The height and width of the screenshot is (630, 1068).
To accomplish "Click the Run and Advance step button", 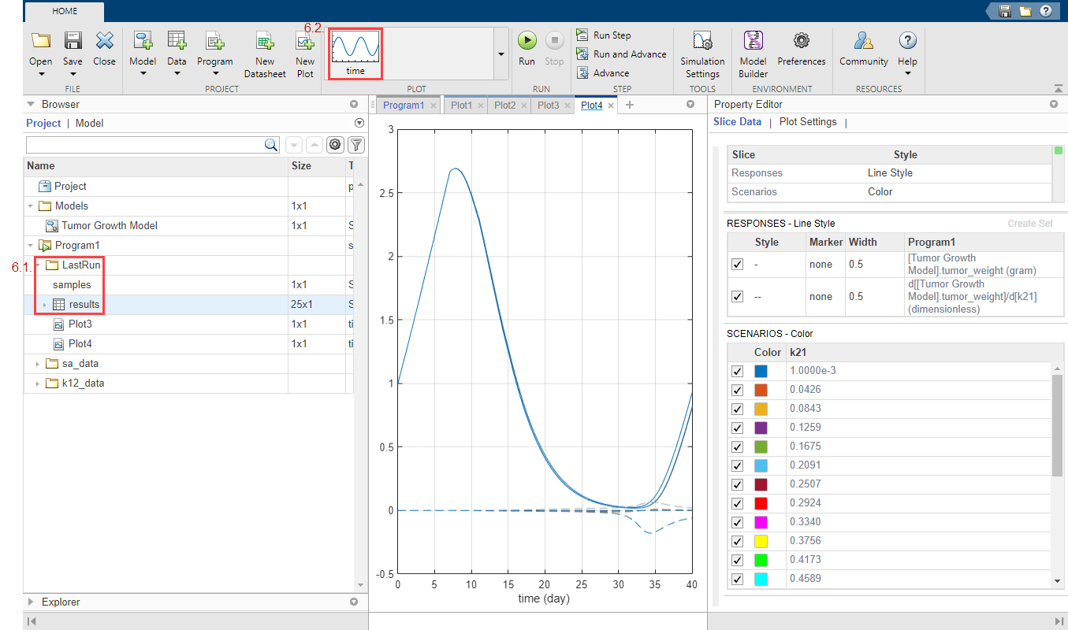I will (x=621, y=54).
